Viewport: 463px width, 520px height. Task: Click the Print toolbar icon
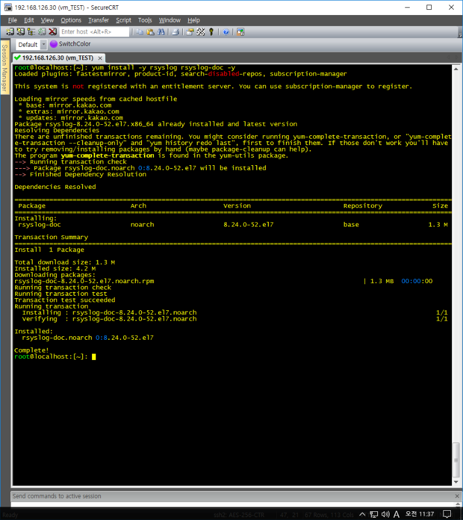pos(175,32)
